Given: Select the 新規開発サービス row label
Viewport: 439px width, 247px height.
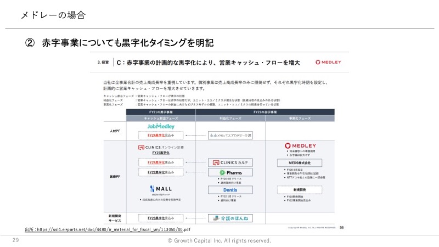Looking at the screenshot, I should [115, 218].
